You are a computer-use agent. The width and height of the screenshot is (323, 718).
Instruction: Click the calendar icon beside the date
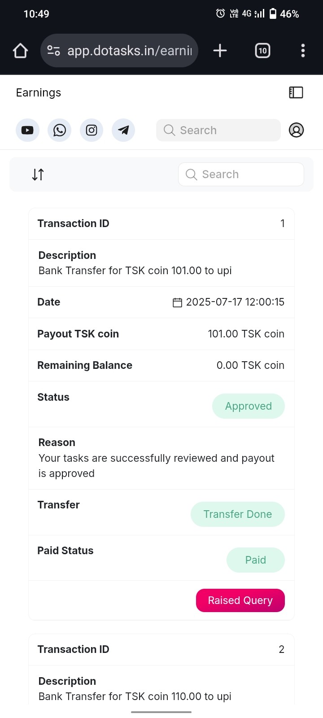coord(178,302)
